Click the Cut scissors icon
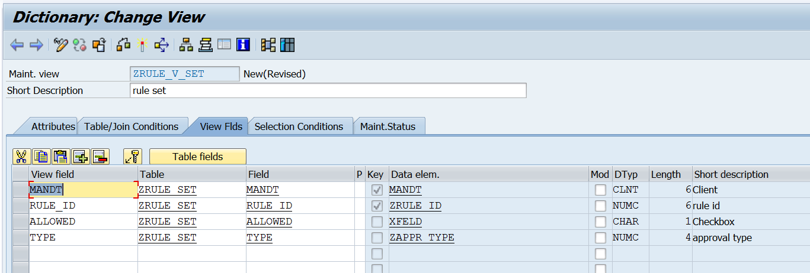The image size is (810, 273). tap(21, 157)
